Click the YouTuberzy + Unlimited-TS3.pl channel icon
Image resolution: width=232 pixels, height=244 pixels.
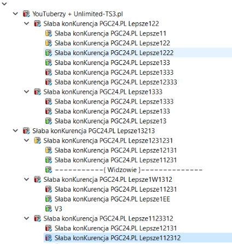coord(26,14)
